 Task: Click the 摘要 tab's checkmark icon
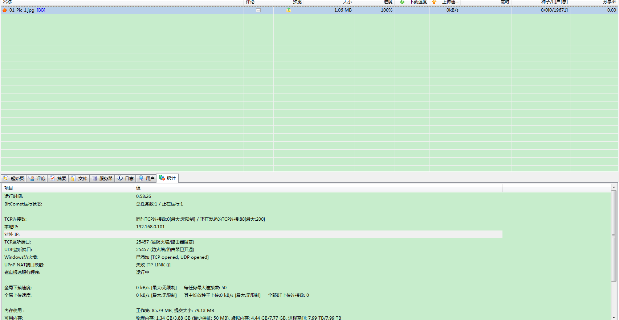coord(53,178)
